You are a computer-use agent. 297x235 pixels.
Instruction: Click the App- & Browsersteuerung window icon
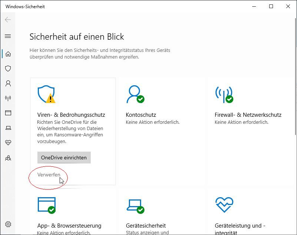click(47, 205)
